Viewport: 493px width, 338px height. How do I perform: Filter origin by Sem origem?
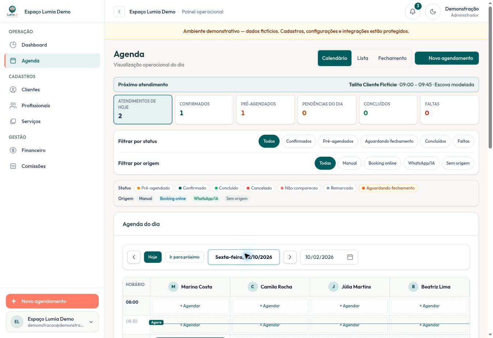(x=458, y=163)
